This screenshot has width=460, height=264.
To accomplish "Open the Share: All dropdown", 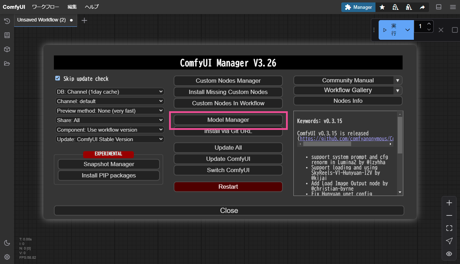I will tap(110, 120).
